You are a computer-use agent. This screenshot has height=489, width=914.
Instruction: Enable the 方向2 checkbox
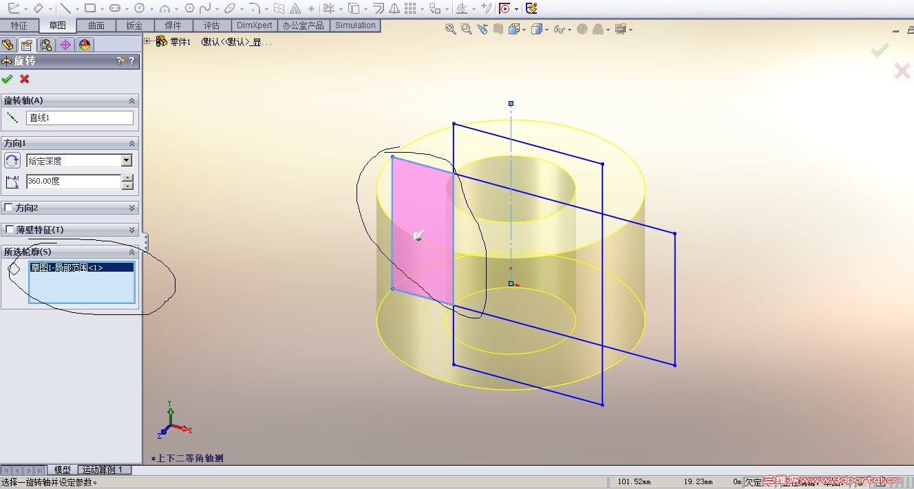click(x=8, y=208)
